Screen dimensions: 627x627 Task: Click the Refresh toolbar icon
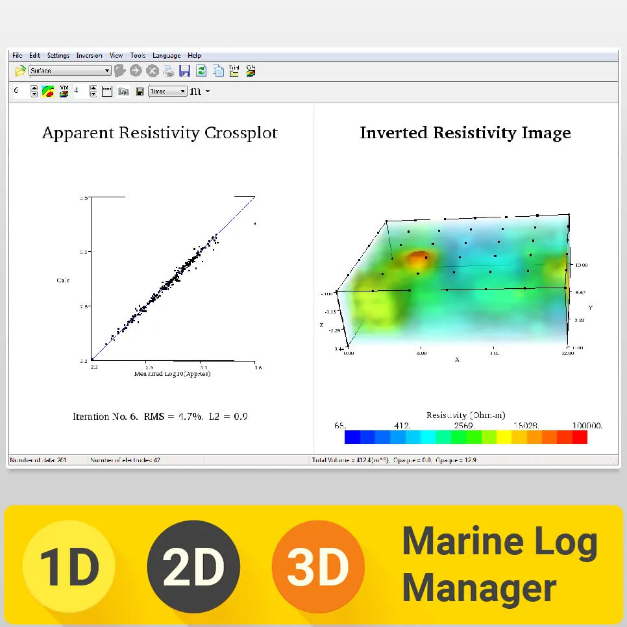(x=201, y=71)
